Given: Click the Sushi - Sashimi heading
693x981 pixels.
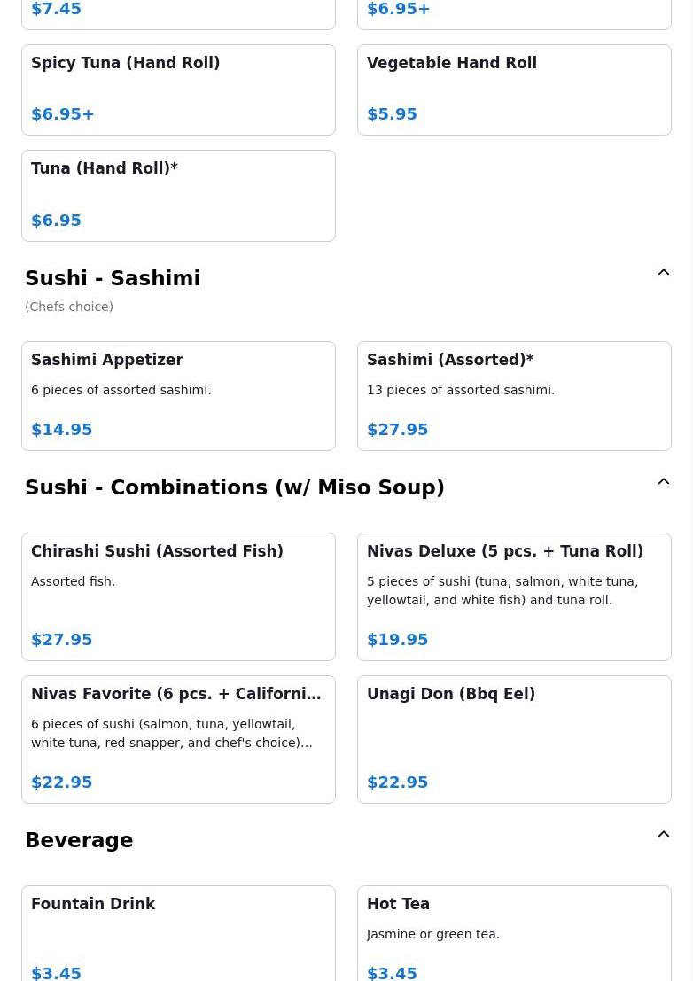Looking at the screenshot, I should tap(113, 278).
